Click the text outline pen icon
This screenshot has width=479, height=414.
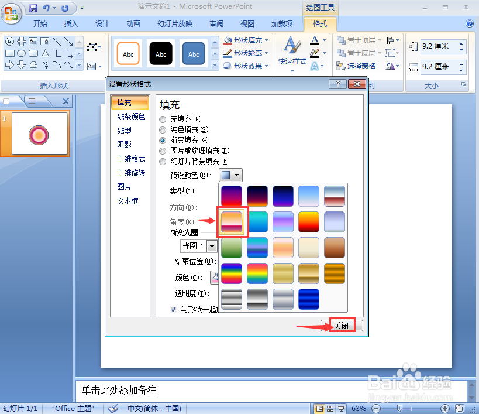(x=315, y=53)
